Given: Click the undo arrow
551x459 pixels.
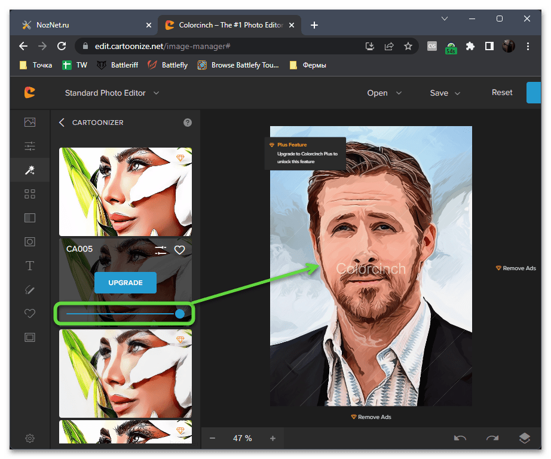Looking at the screenshot, I should 460,438.
